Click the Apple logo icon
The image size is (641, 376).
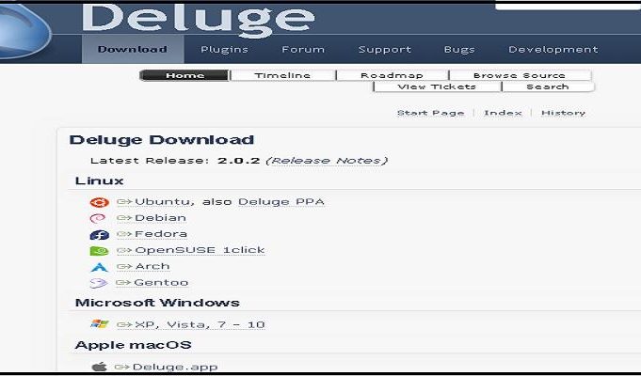point(99,367)
